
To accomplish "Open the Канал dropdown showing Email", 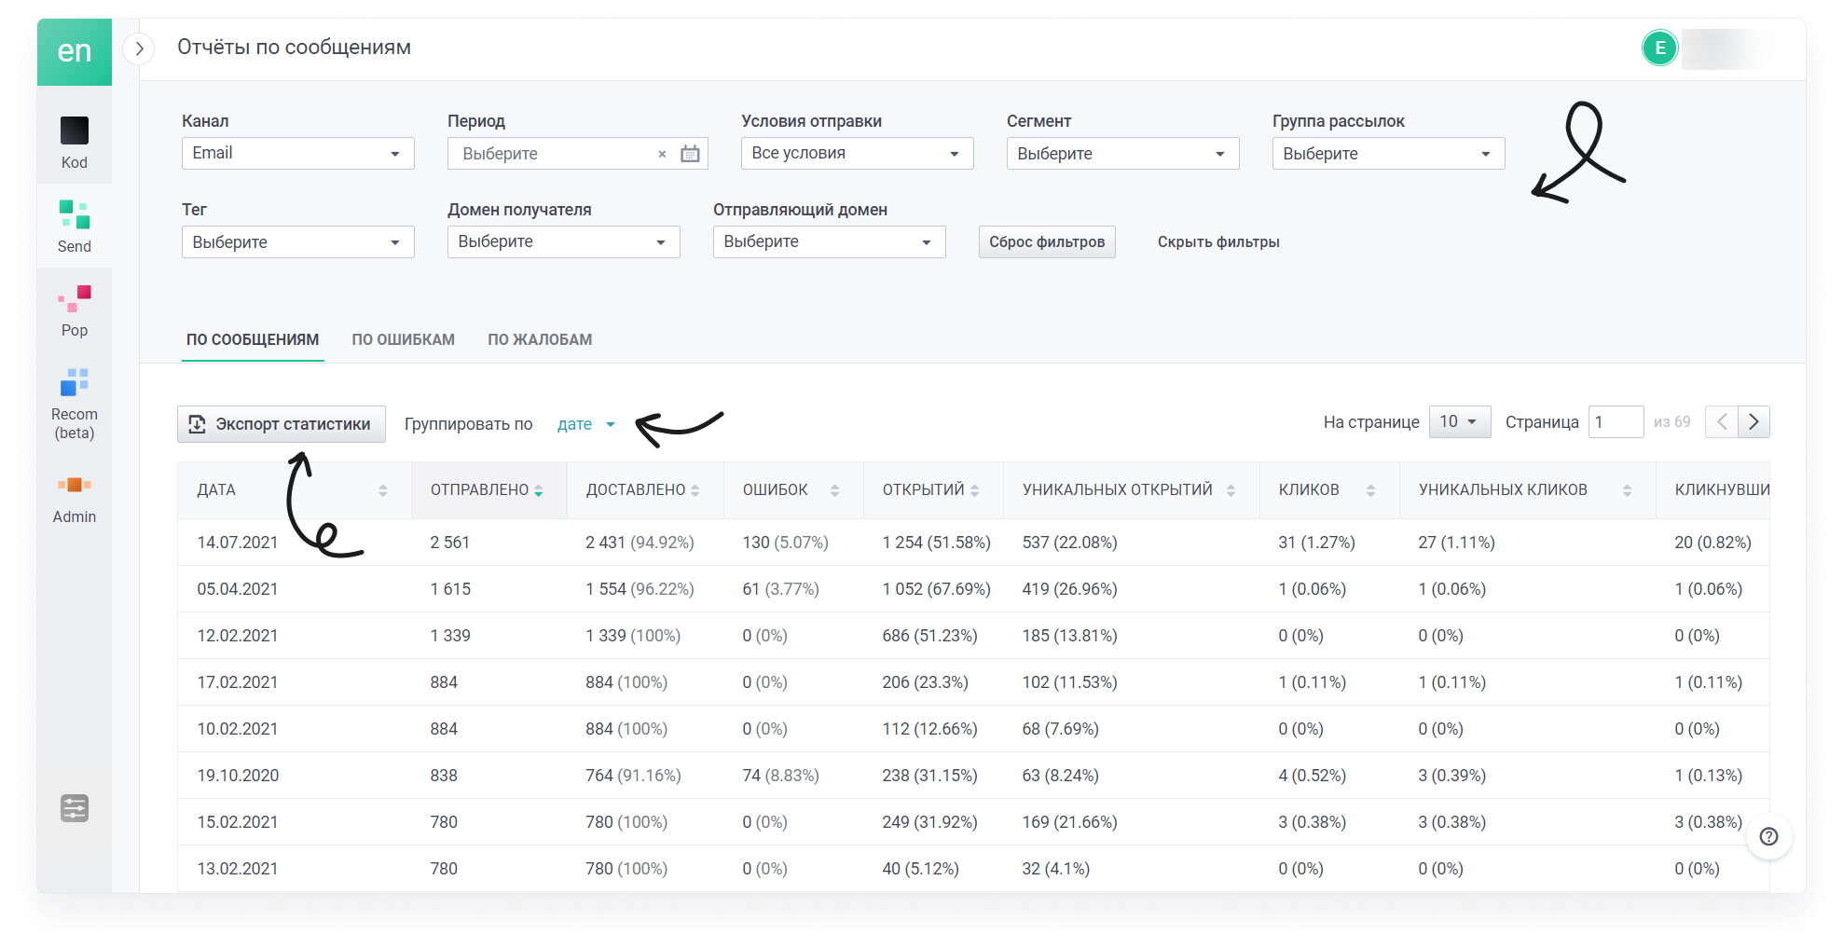I will pyautogui.click(x=297, y=153).
